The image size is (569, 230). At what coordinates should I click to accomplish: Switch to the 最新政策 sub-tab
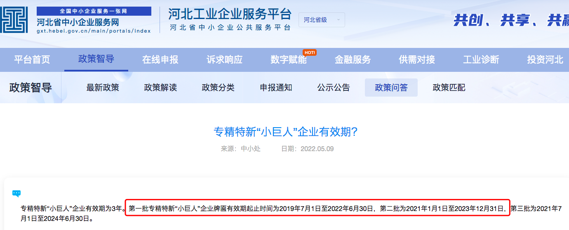[103, 88]
